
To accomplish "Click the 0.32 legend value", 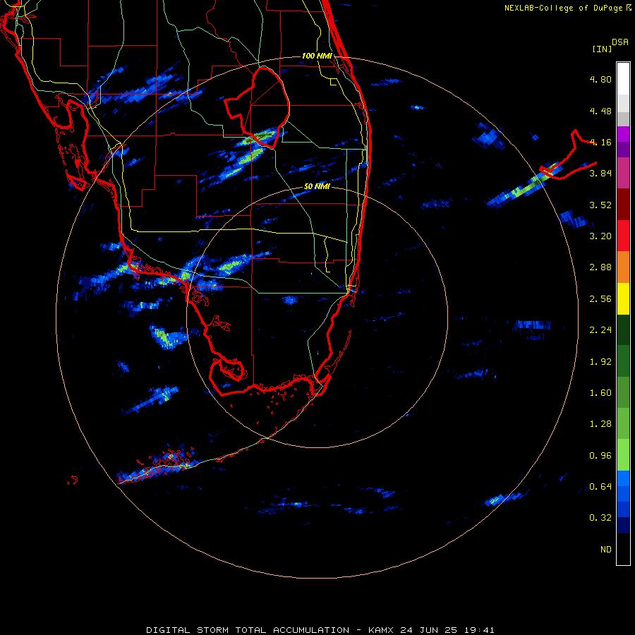I will click(600, 518).
